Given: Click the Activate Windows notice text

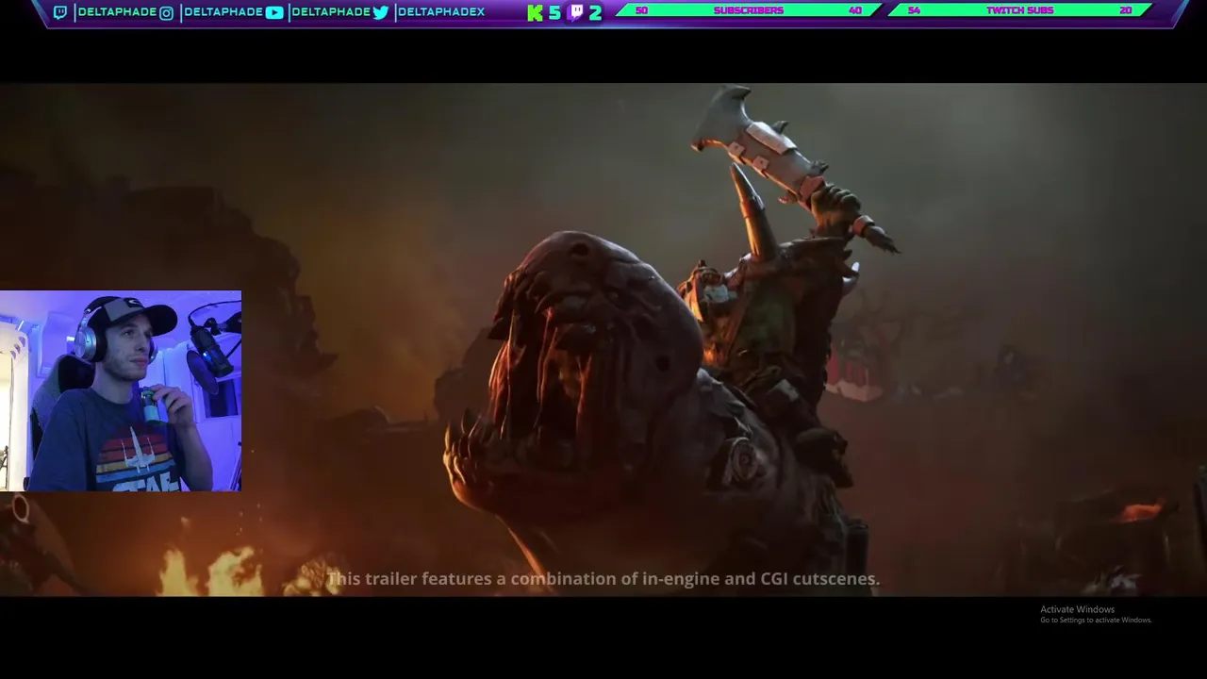Looking at the screenshot, I should [1096, 614].
